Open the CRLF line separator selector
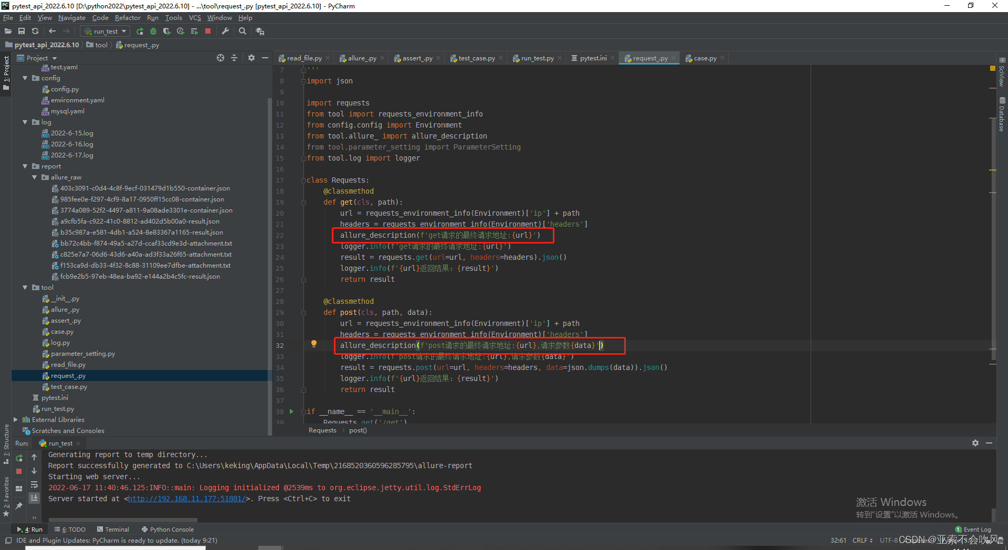Screen dimensions: 1008x550 [x=863, y=540]
